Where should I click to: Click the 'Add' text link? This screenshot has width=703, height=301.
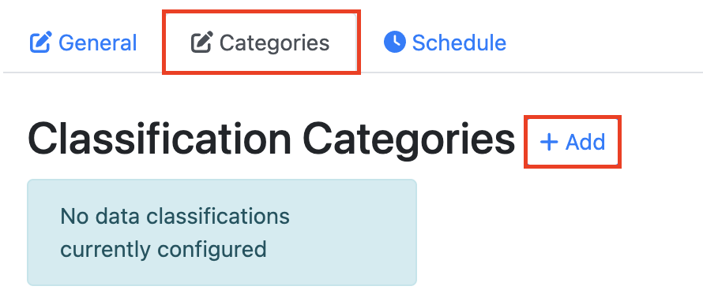pos(585,142)
